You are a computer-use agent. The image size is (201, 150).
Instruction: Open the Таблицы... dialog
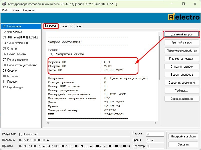181,91
